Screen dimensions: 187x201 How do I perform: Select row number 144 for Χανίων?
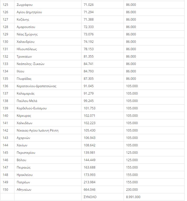tap(6, 145)
